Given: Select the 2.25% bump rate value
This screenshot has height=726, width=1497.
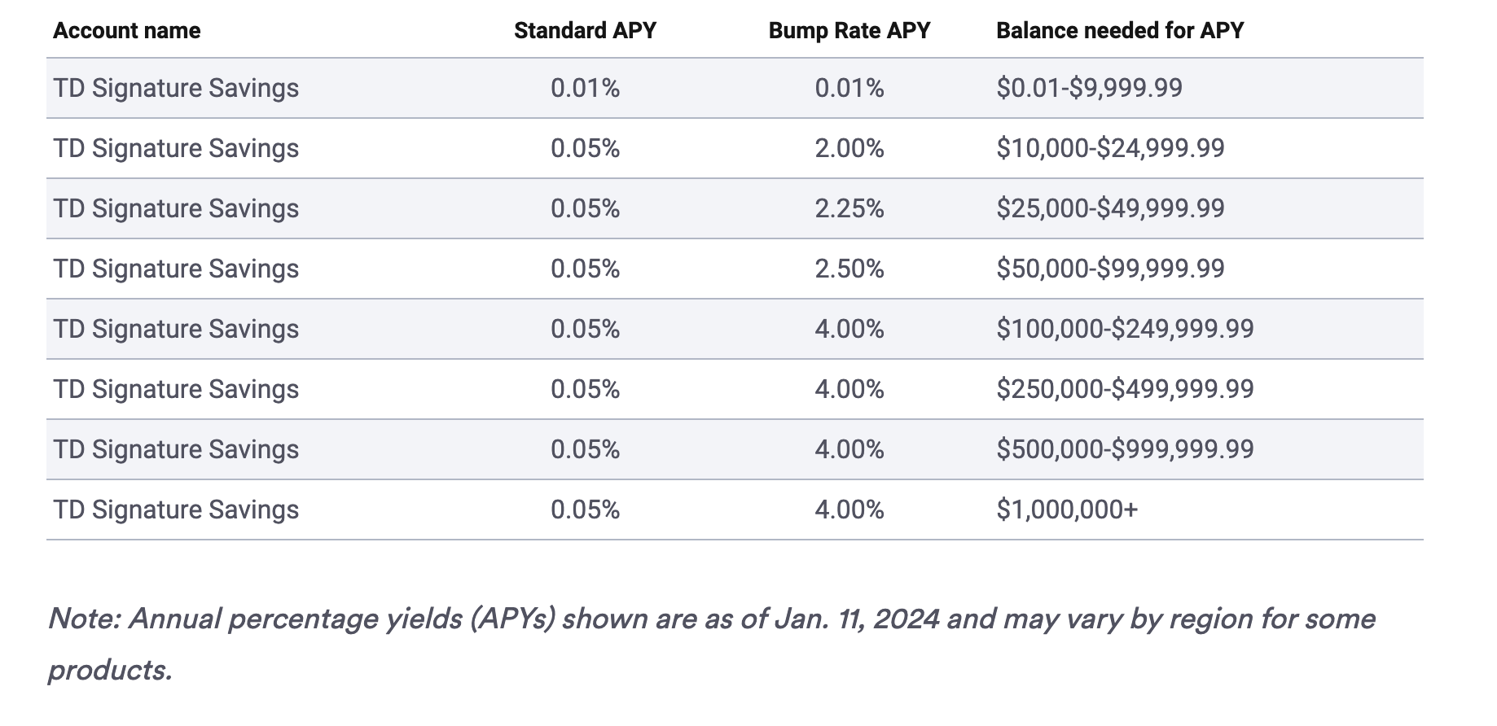Looking at the screenshot, I should [849, 208].
